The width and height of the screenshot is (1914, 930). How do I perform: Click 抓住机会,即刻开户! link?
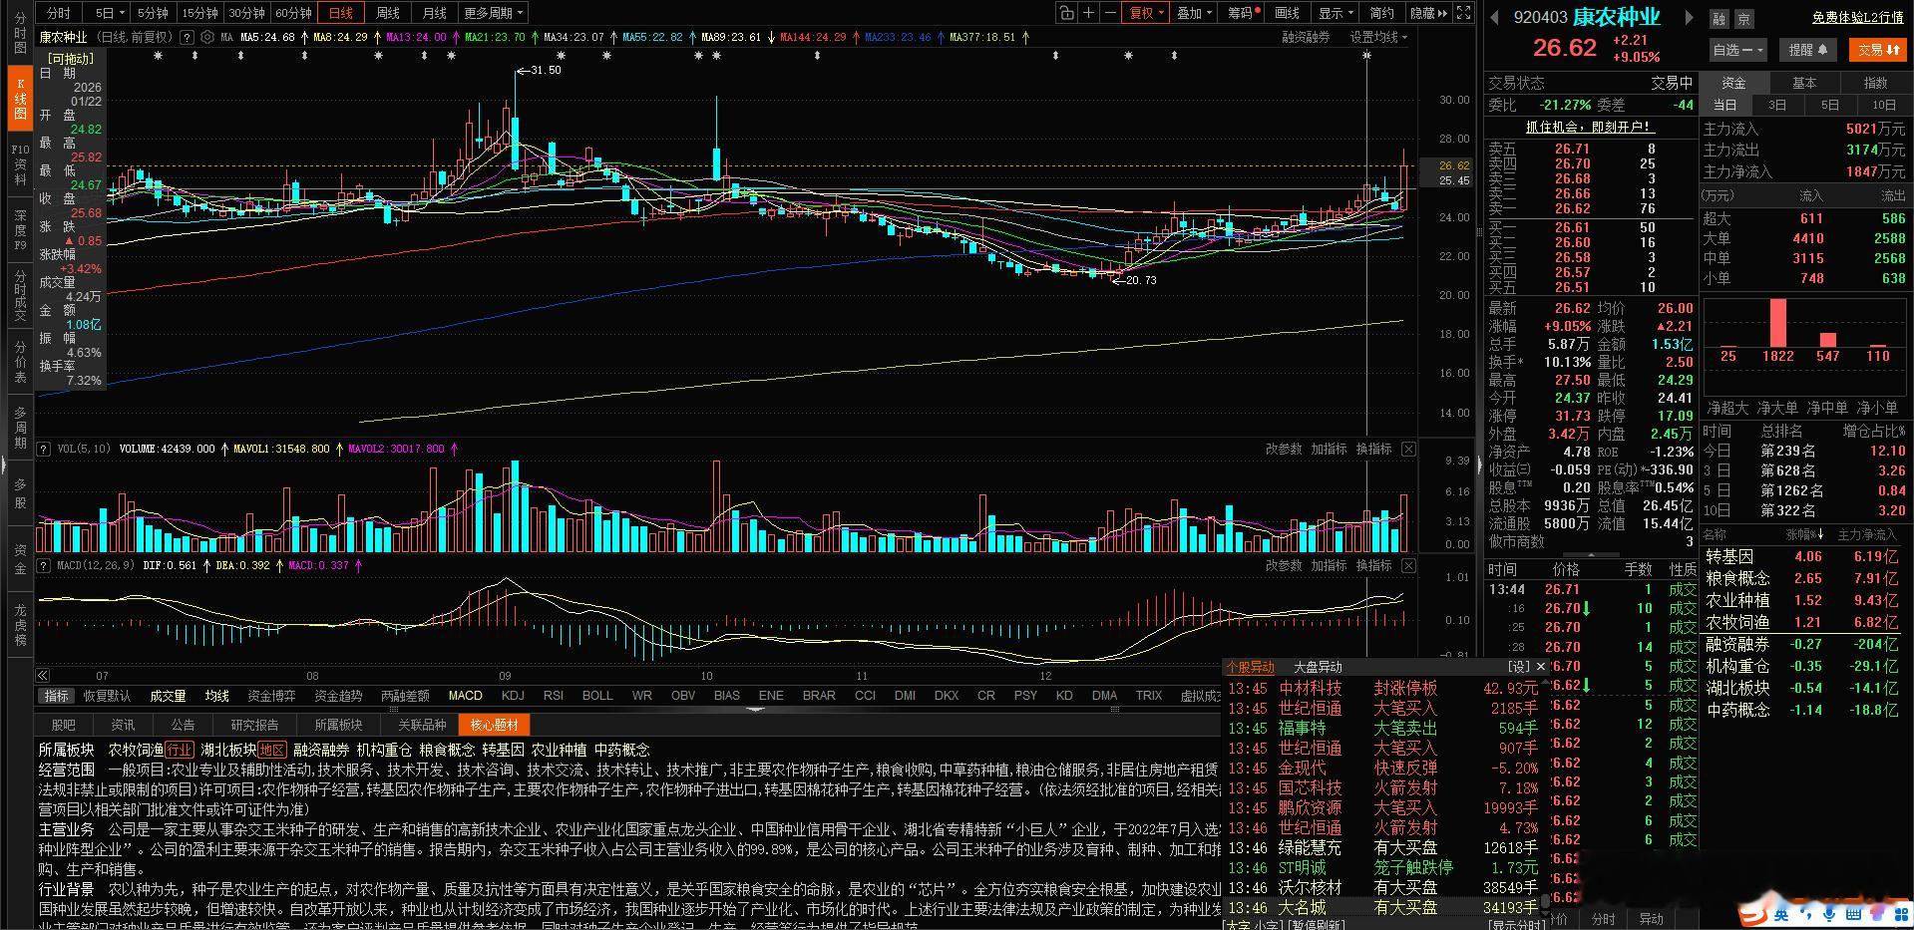pyautogui.click(x=1590, y=127)
